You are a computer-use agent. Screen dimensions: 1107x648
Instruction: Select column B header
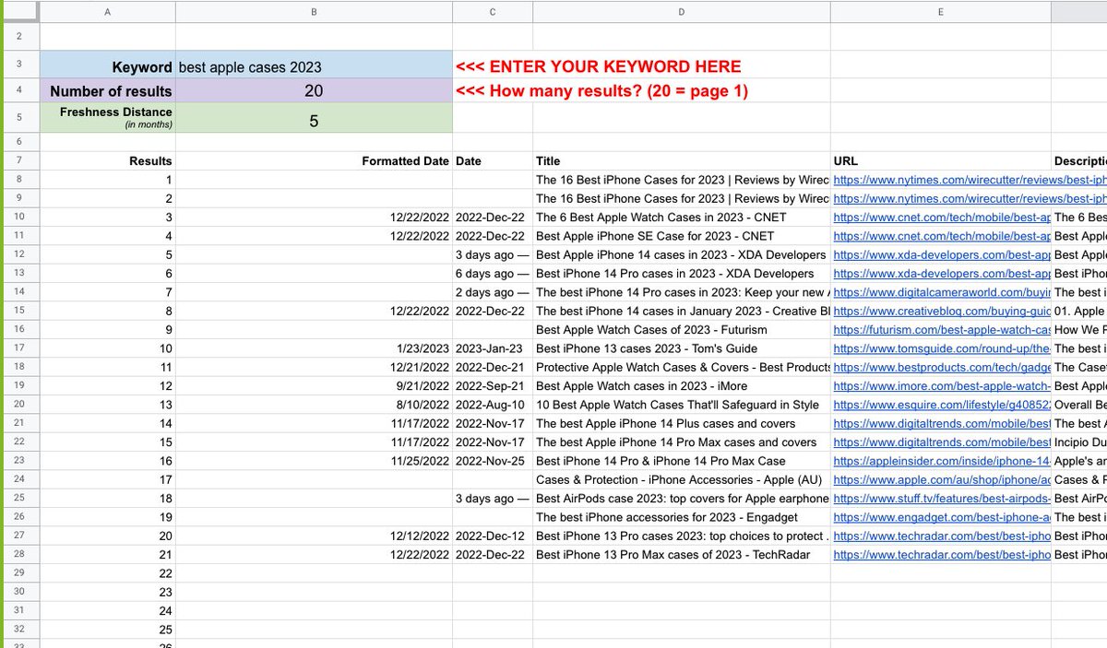(314, 11)
